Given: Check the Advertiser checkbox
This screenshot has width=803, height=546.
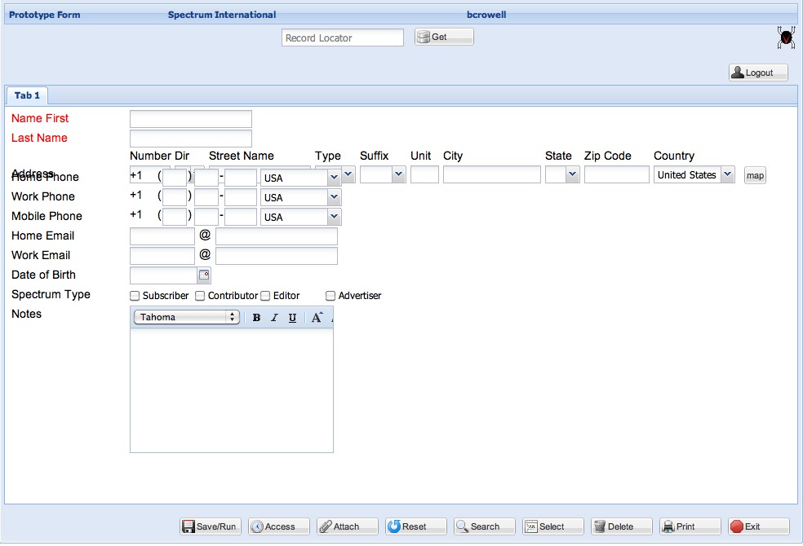Looking at the screenshot, I should (x=331, y=296).
